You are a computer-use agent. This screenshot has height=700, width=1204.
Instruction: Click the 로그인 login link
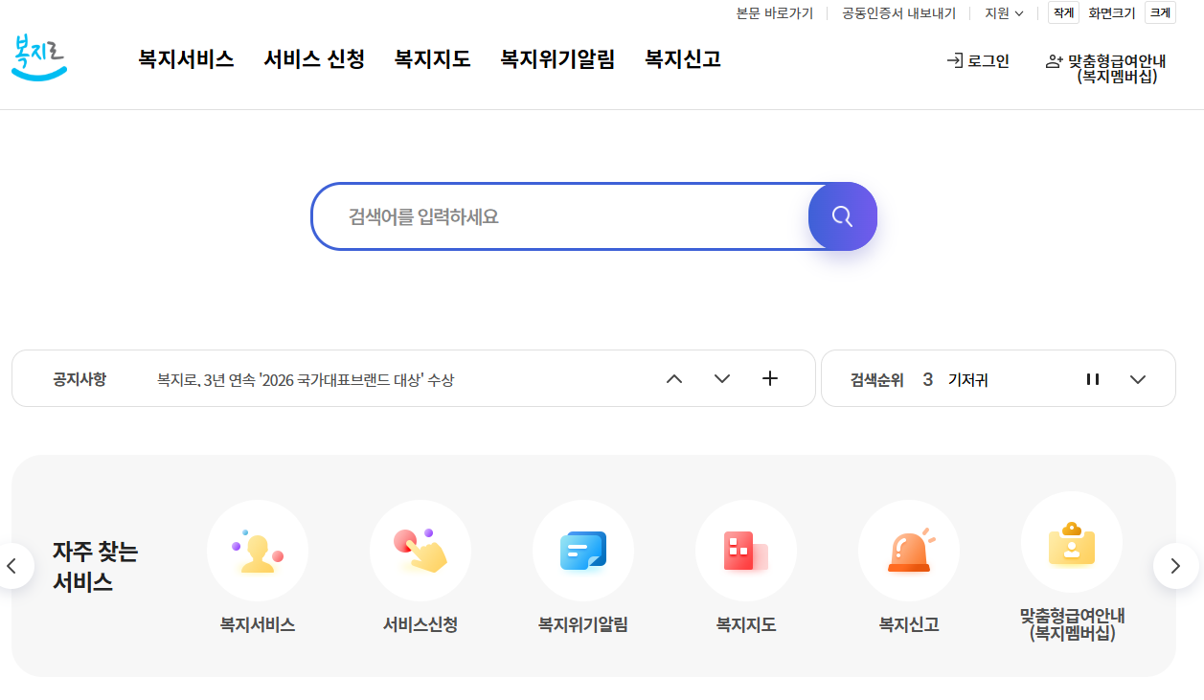coord(978,61)
